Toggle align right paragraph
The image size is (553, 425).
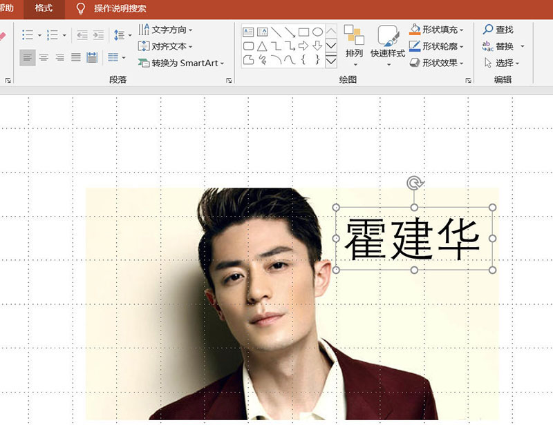[60, 57]
